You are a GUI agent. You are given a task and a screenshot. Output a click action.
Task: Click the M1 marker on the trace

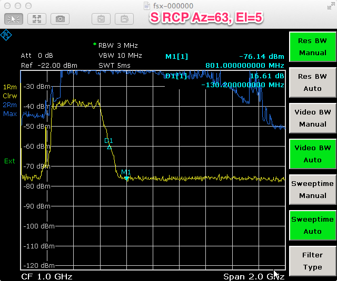point(126,178)
